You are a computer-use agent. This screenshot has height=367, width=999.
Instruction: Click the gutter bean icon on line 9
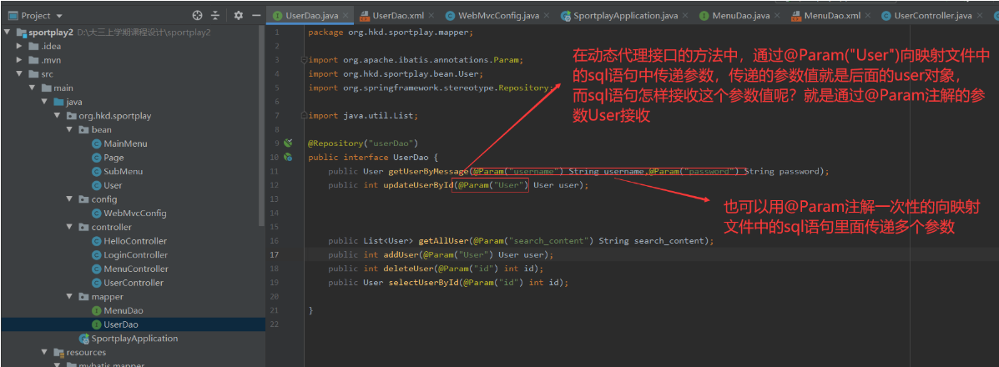pos(288,143)
